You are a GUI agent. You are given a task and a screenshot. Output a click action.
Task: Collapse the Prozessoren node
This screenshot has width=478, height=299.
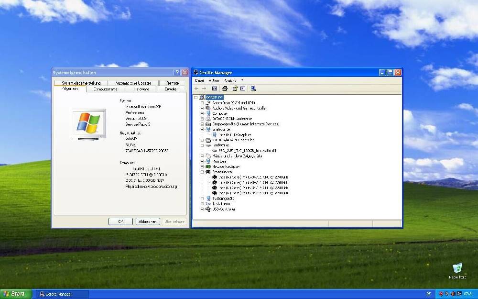point(202,172)
